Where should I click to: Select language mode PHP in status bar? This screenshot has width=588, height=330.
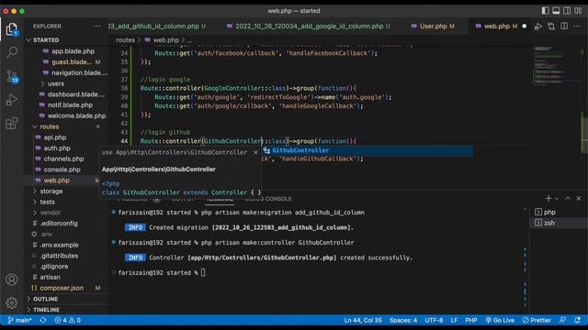471,320
